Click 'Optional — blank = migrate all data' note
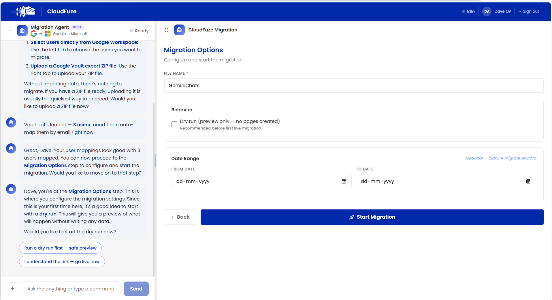552x300 pixels. [501, 158]
